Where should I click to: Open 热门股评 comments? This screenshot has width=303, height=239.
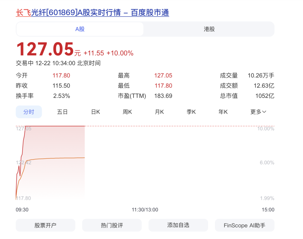(x=112, y=225)
